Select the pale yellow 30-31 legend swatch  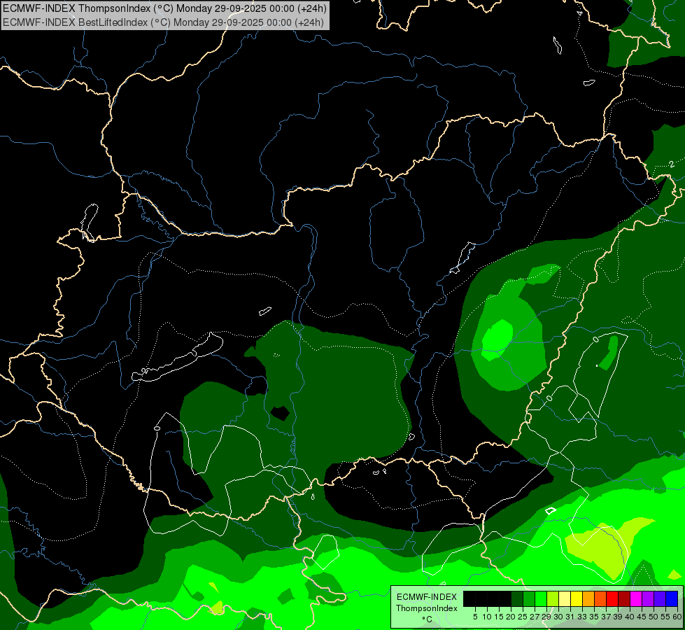(x=565, y=598)
